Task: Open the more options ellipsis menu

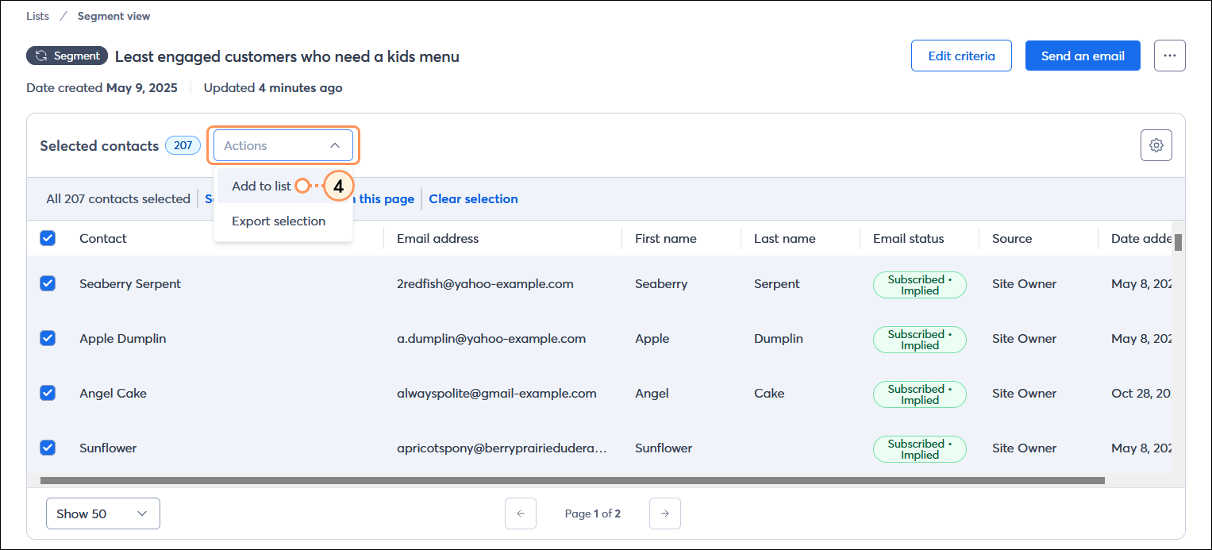Action: 1169,55
